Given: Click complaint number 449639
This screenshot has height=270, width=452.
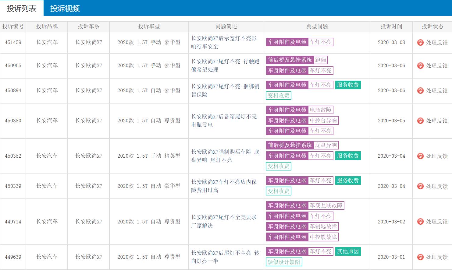Looking at the screenshot, I should click(x=13, y=257).
